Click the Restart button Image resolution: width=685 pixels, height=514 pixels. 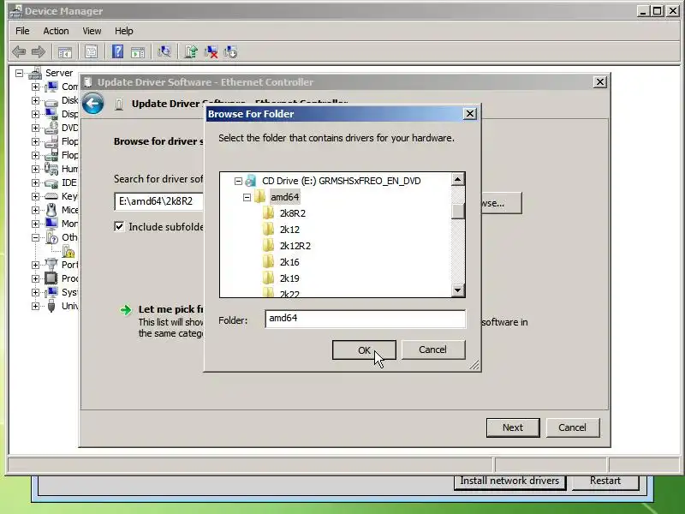605,481
